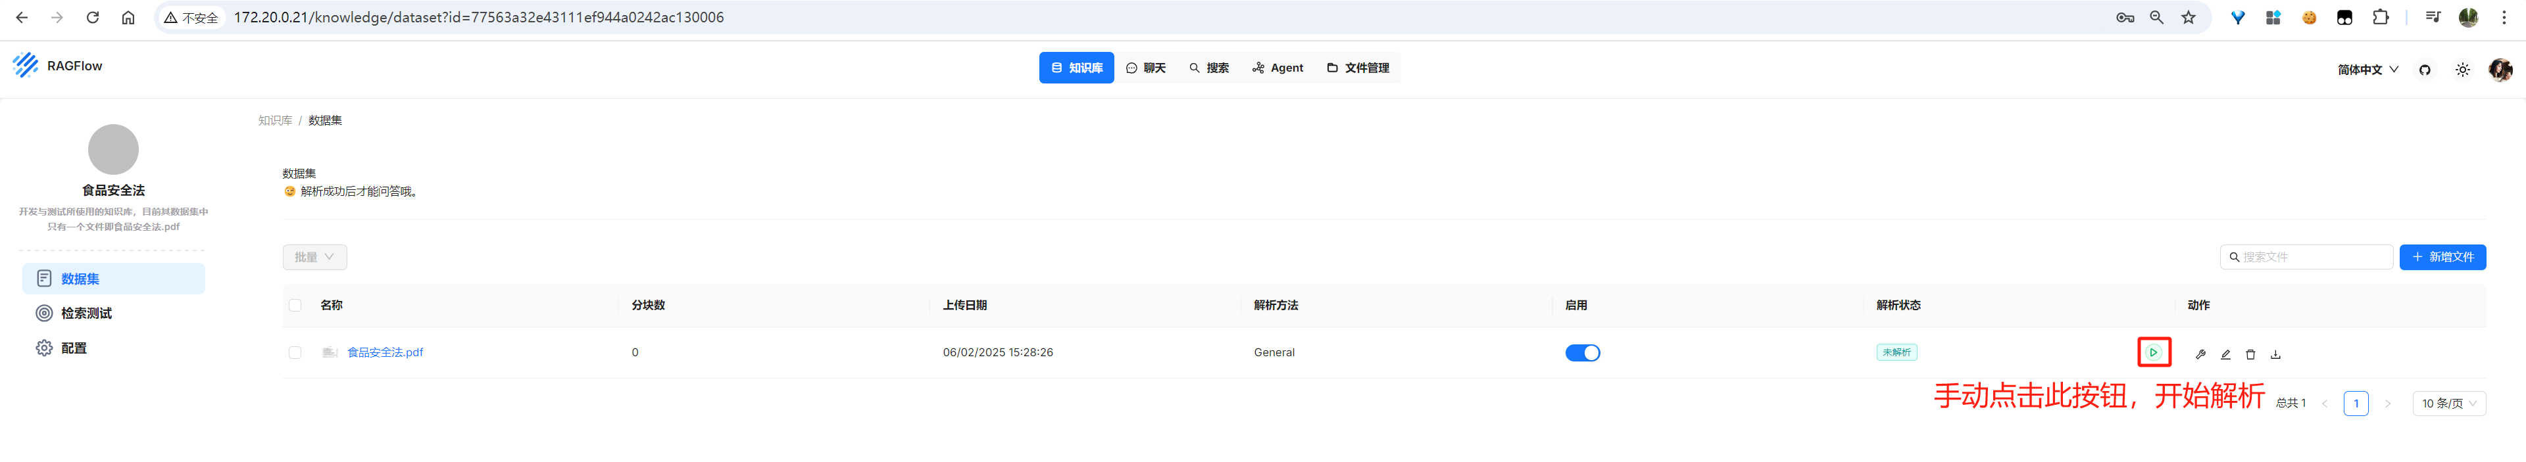
Task: Switch theme with the sun icon
Action: 2462,70
